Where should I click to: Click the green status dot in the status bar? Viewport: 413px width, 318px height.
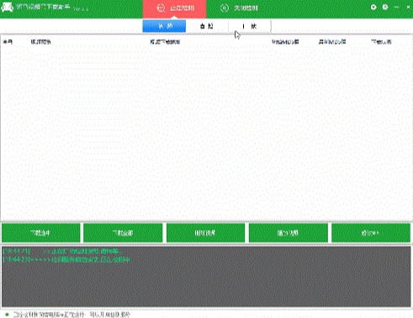click(7, 315)
